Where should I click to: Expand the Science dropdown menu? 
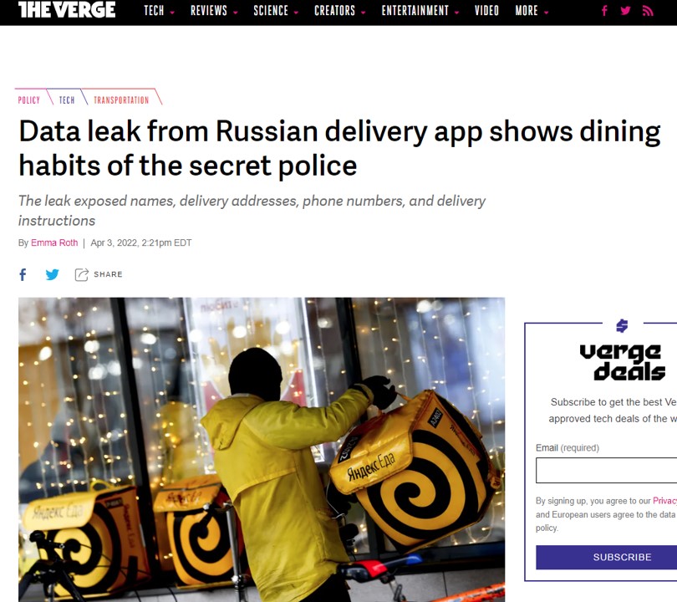tap(276, 11)
